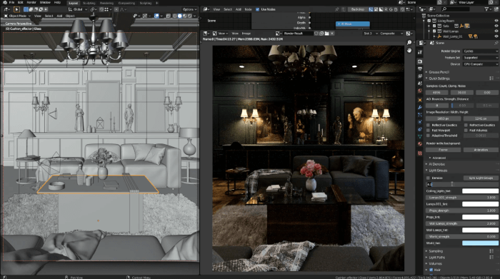Open the Slot 3 dropdown
Screen dimensions: 500x279
click(x=370, y=34)
